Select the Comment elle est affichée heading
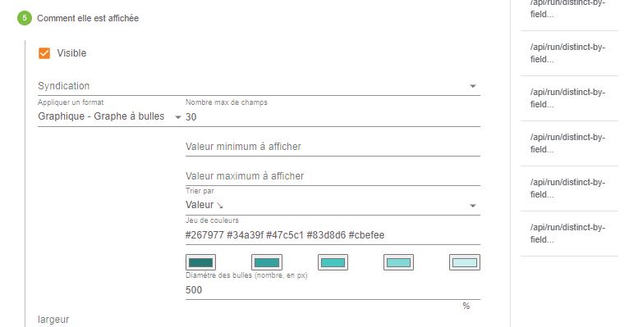 88,18
